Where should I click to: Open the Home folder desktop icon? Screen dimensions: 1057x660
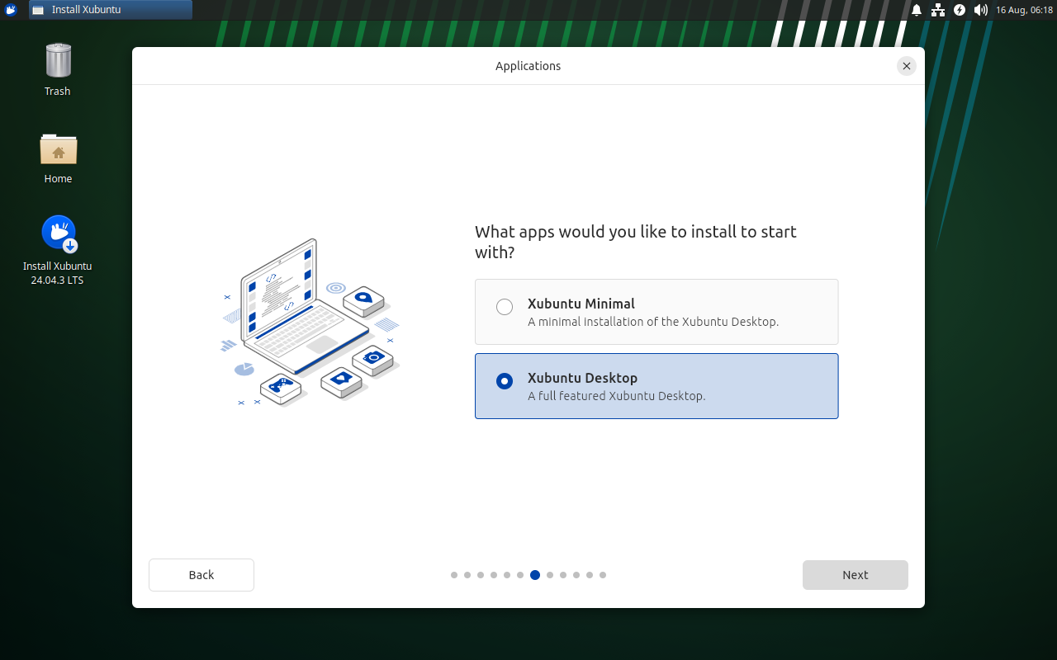click(x=58, y=149)
